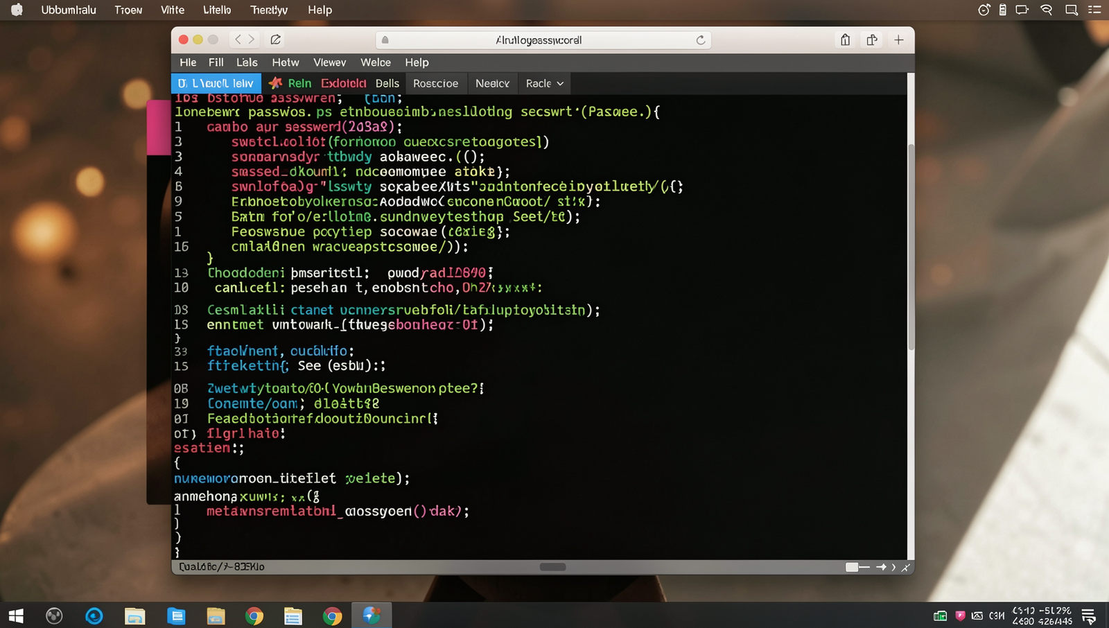Click the diagonal expand icon in the status bar

pyautogui.click(x=905, y=567)
